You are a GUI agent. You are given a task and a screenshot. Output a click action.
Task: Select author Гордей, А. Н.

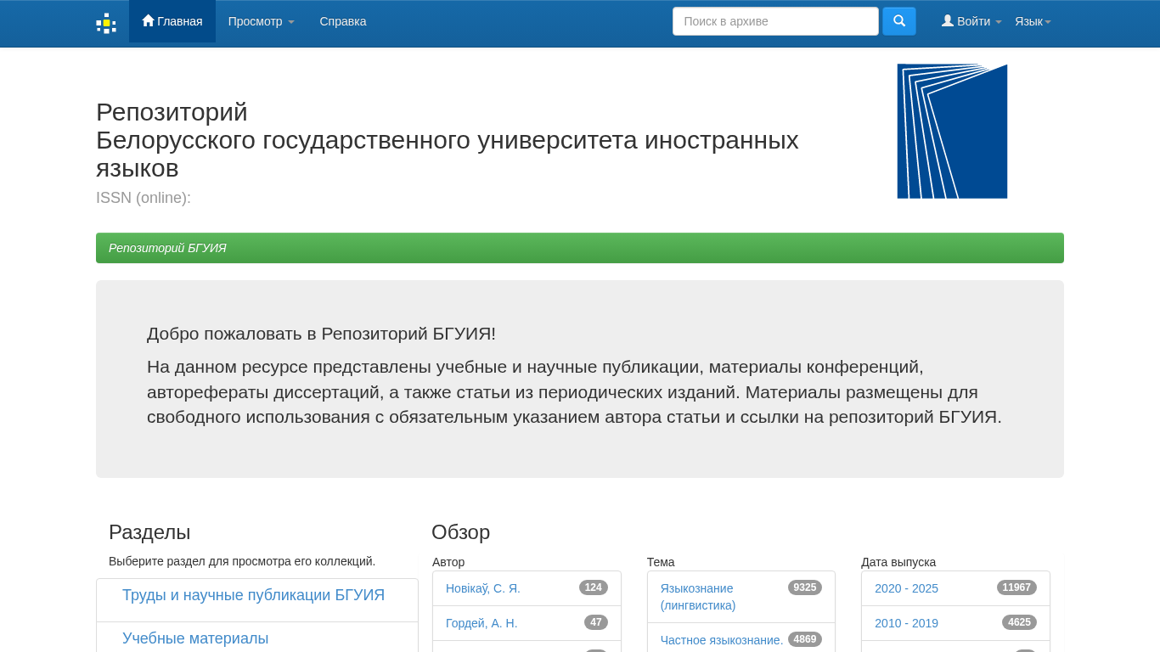[x=481, y=623]
